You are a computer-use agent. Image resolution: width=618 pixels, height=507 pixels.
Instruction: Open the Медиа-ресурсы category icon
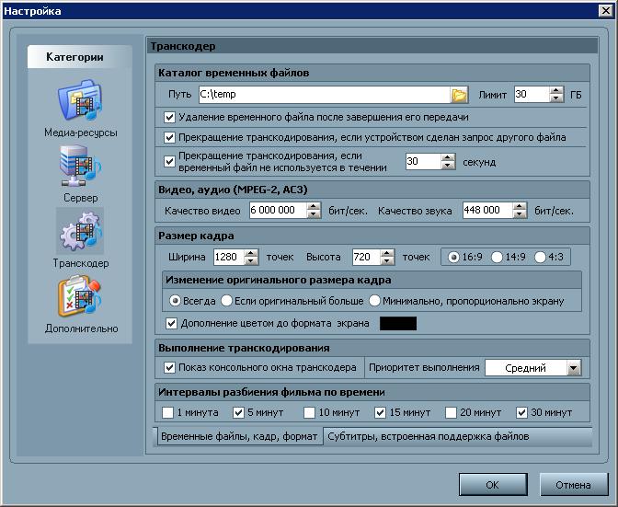(x=80, y=101)
